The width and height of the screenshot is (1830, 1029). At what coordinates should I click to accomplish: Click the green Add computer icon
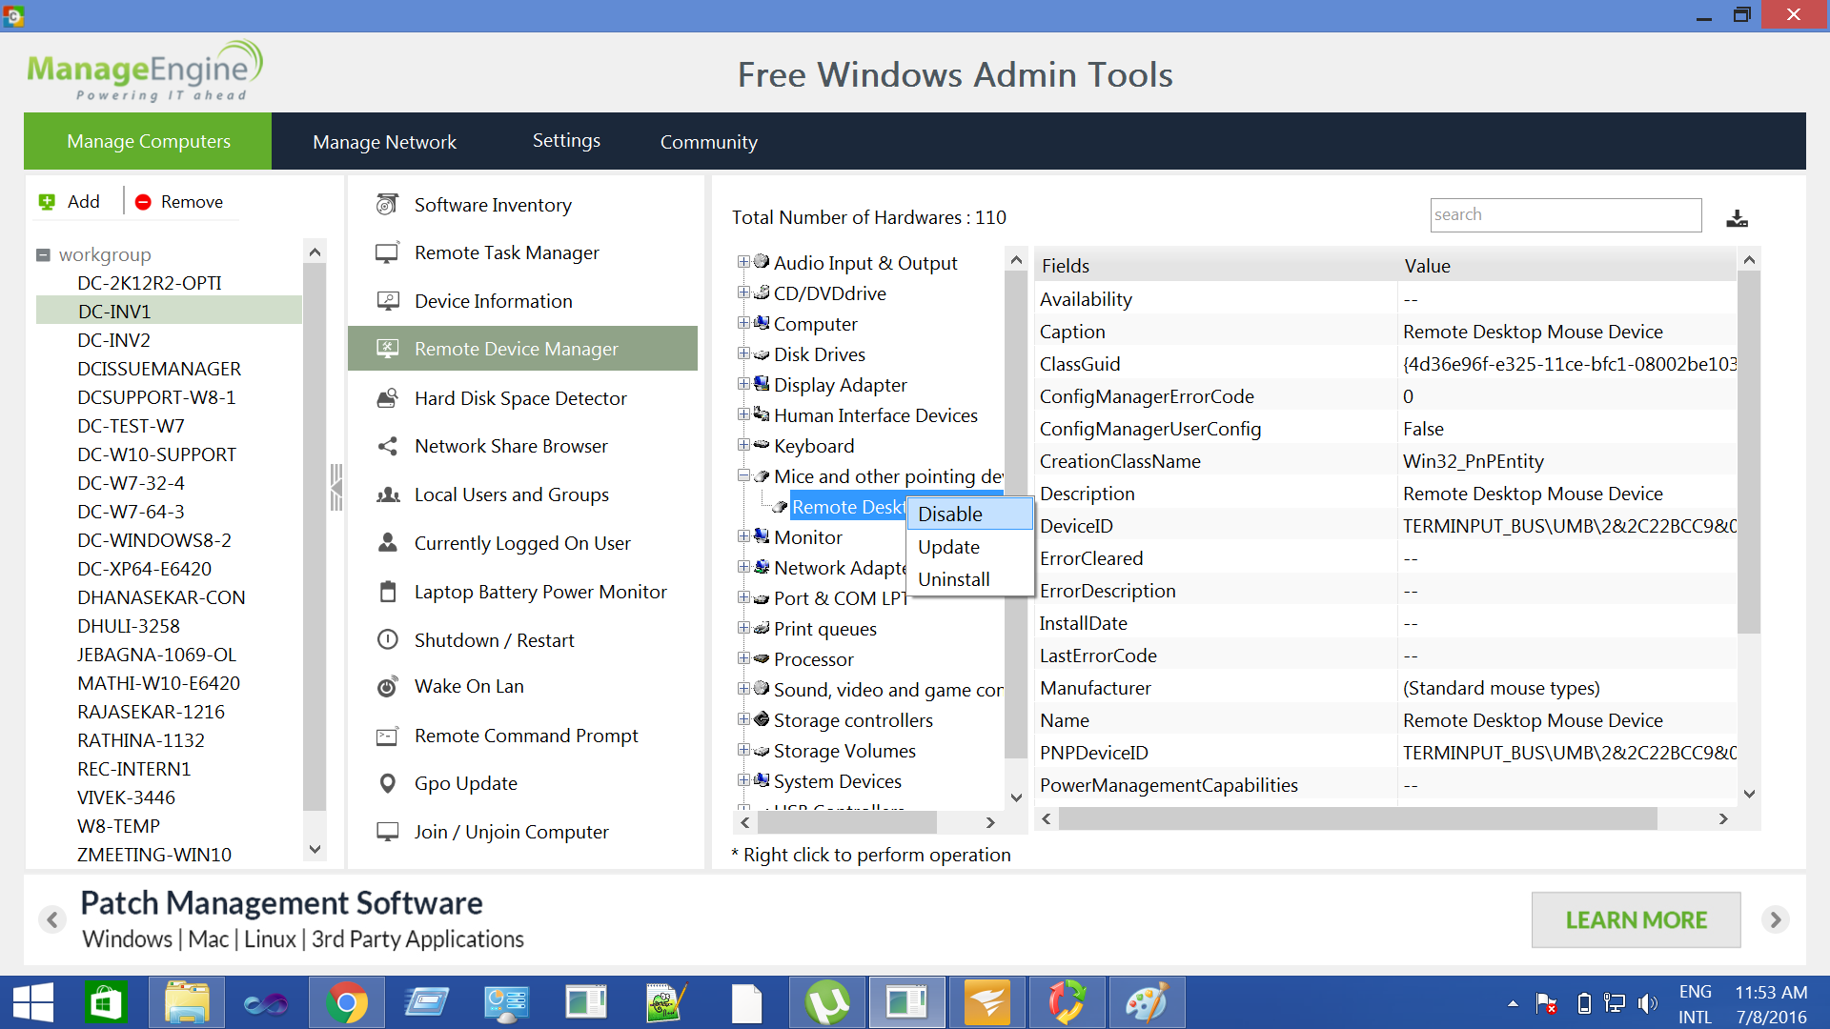point(47,202)
